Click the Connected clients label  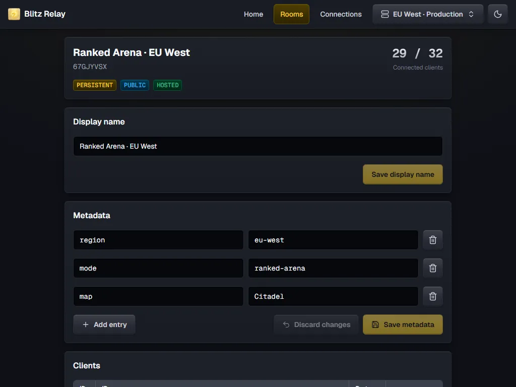point(418,68)
